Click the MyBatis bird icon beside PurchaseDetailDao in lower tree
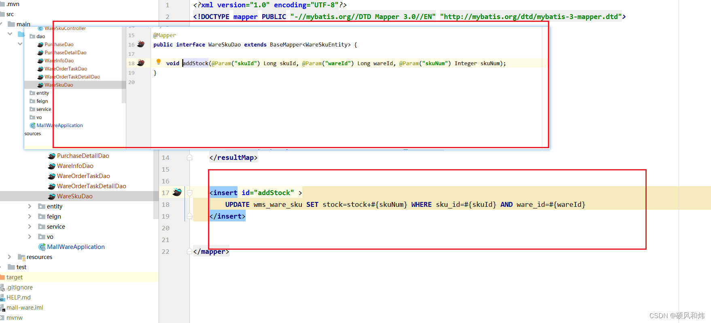The image size is (711, 323). [x=51, y=156]
